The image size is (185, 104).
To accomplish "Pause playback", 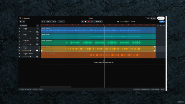I will [x=82, y=22].
